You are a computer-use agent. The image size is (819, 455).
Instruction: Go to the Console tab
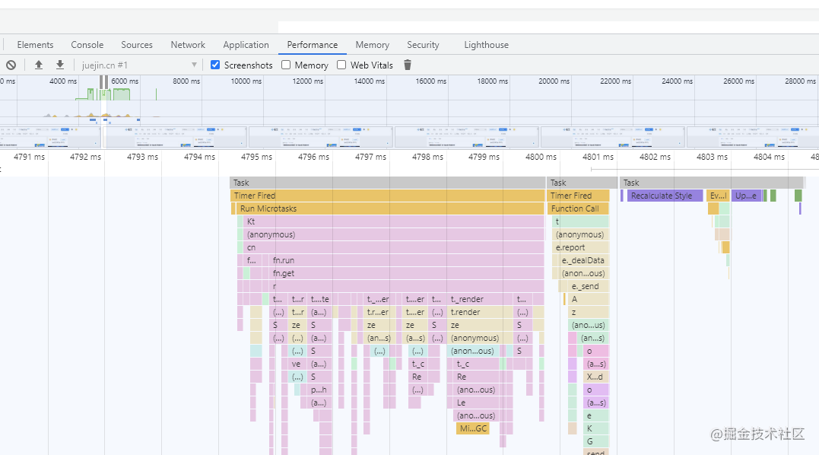coord(87,45)
